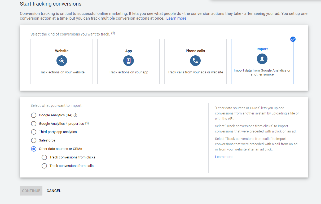Open Learn more in the right-side help panel
This screenshot has height=204, width=321.
(223, 157)
